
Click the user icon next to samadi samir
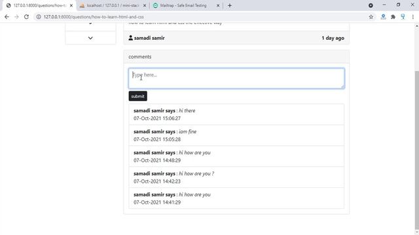coord(130,38)
